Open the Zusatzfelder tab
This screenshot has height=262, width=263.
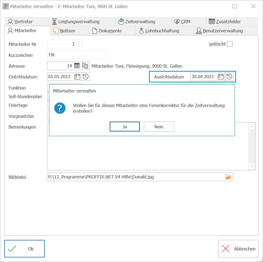pos(232,22)
